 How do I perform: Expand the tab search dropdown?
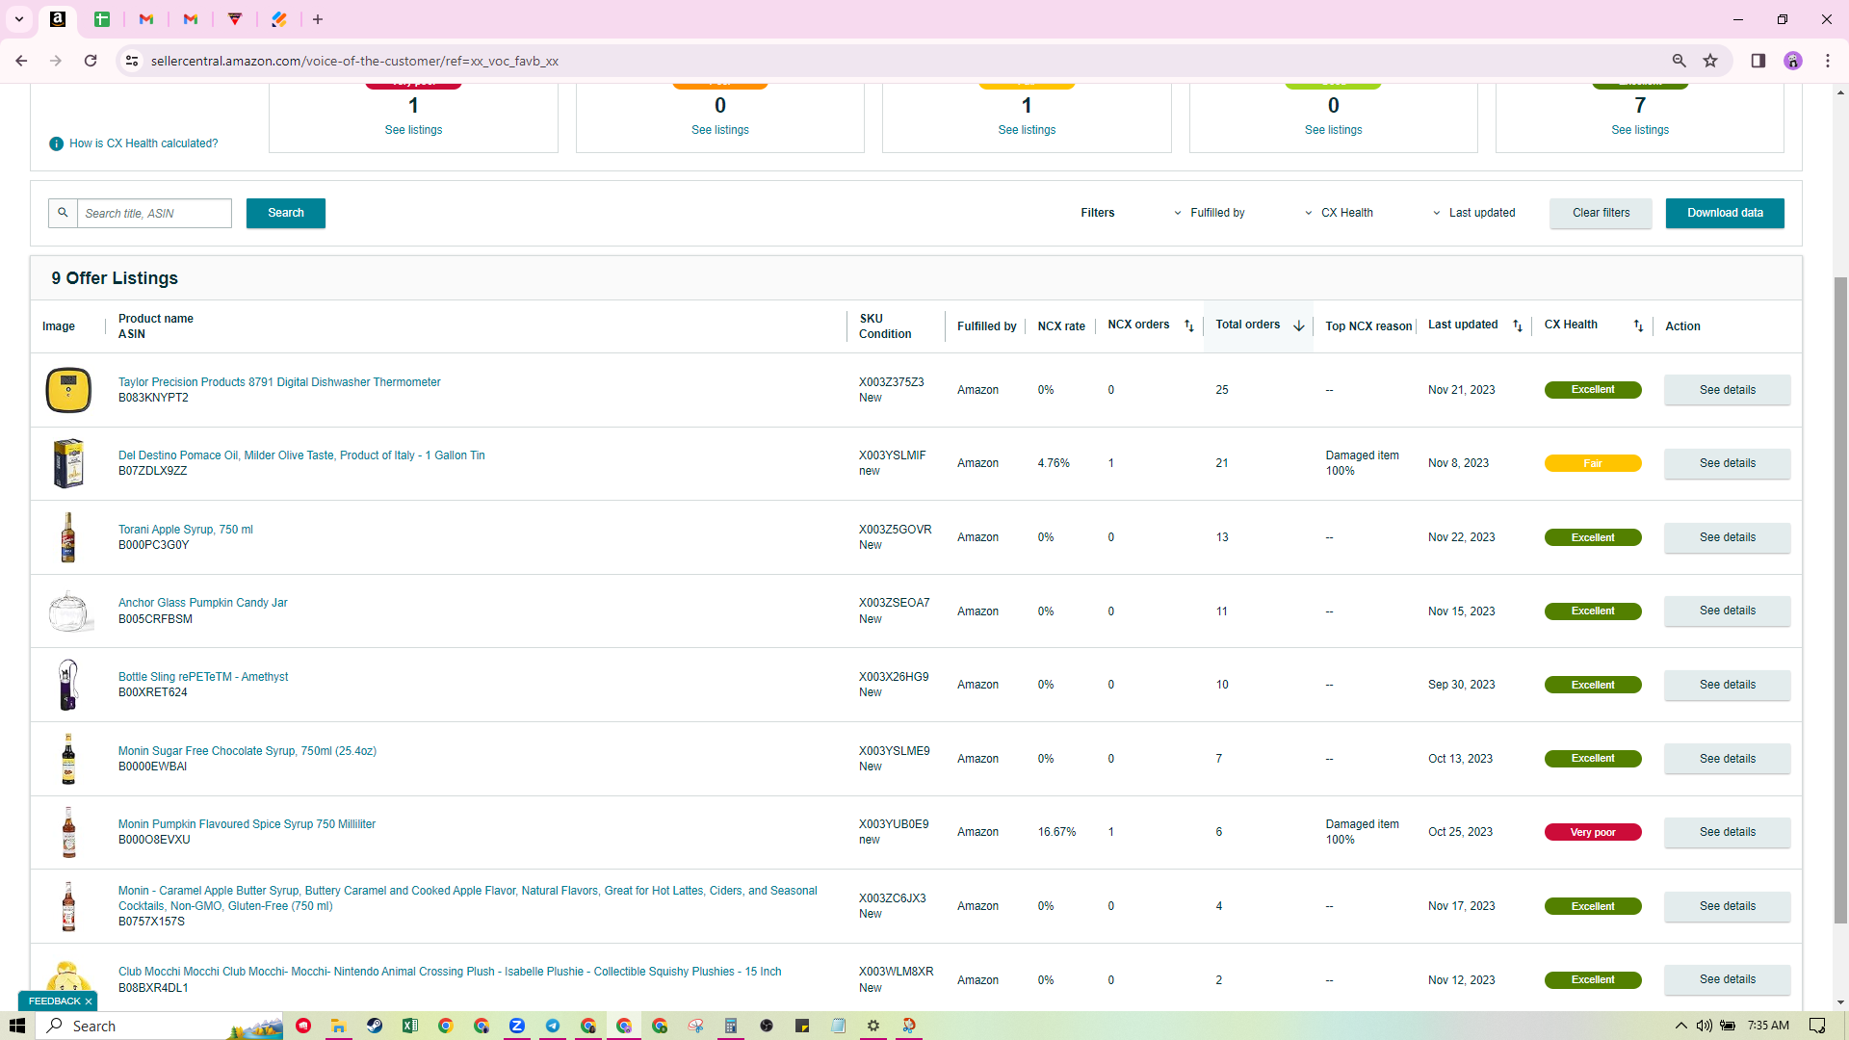pyautogui.click(x=19, y=19)
